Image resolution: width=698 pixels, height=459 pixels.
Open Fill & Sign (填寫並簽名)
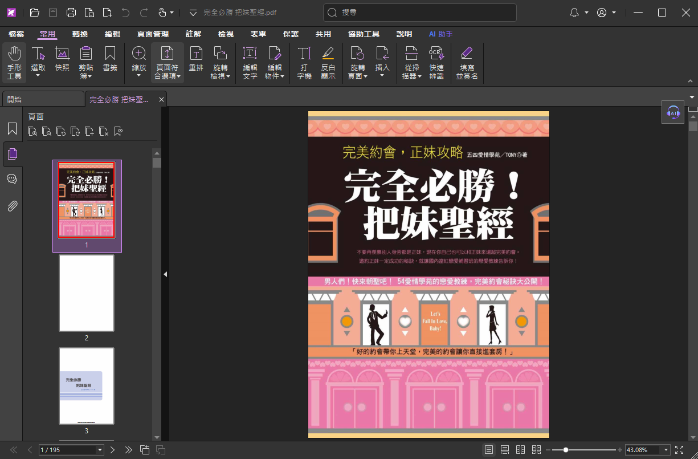pos(467,63)
